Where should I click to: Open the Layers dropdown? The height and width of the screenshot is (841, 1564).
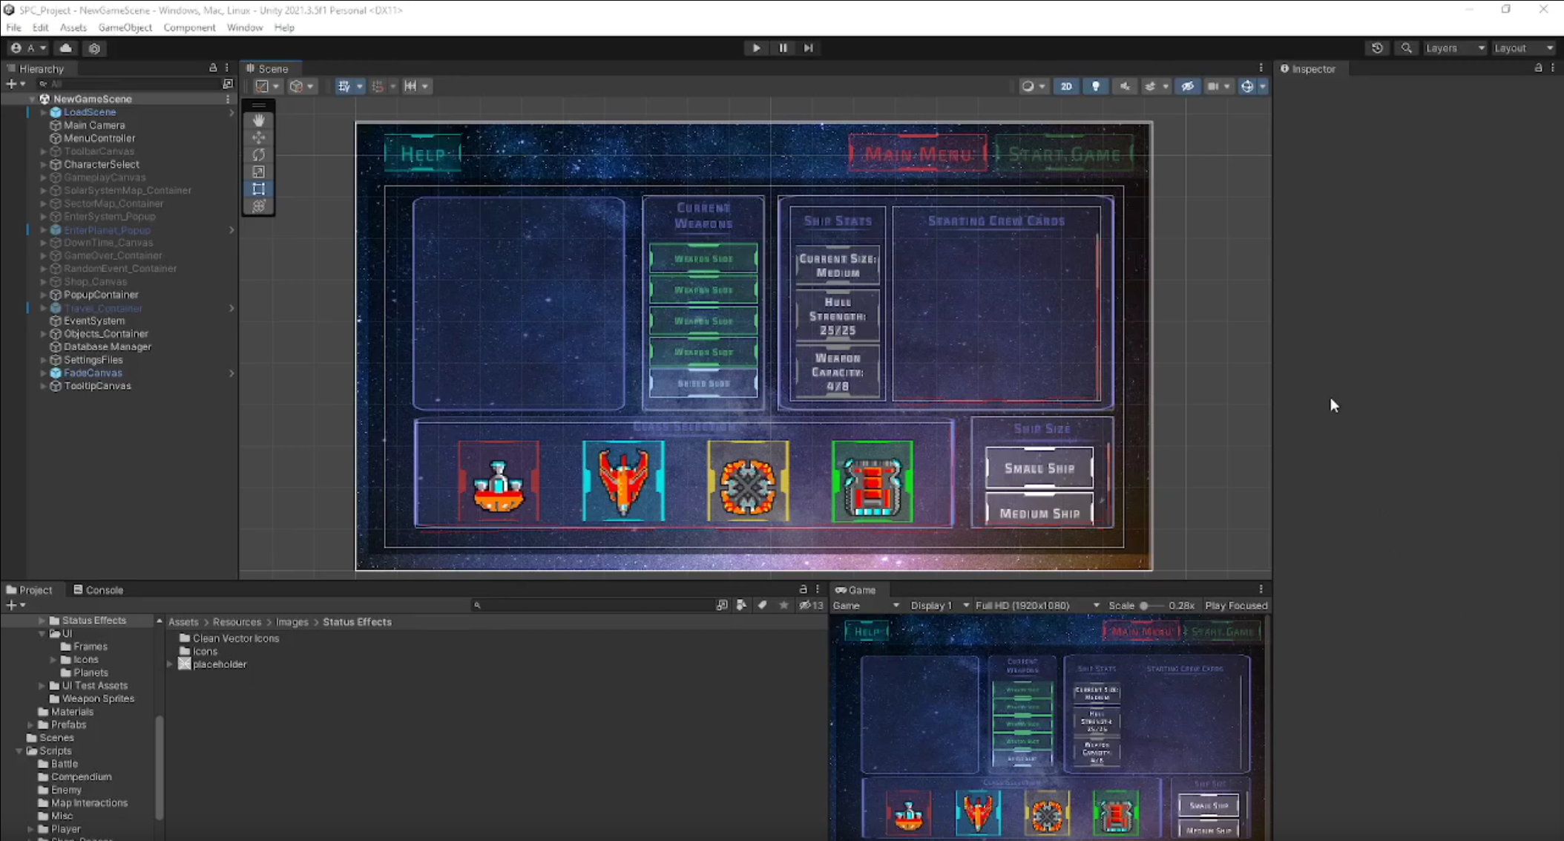click(x=1455, y=48)
